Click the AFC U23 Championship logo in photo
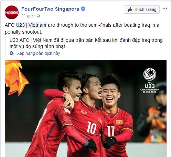 point(150,81)
